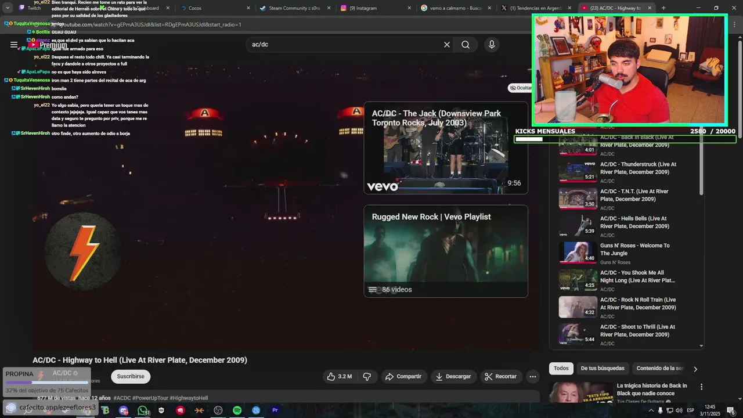Click the video title AC/DC - Highway to Hell
The width and height of the screenshot is (743, 418).
(x=140, y=360)
